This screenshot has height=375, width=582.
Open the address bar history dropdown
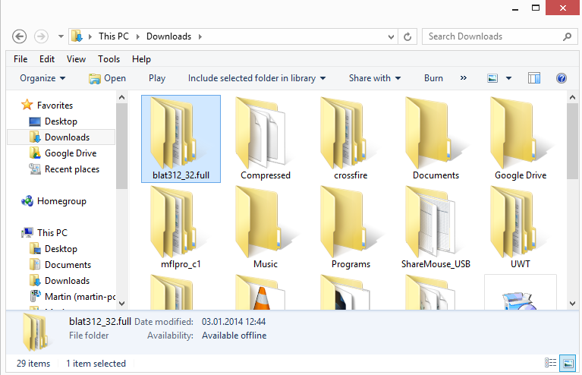391,36
